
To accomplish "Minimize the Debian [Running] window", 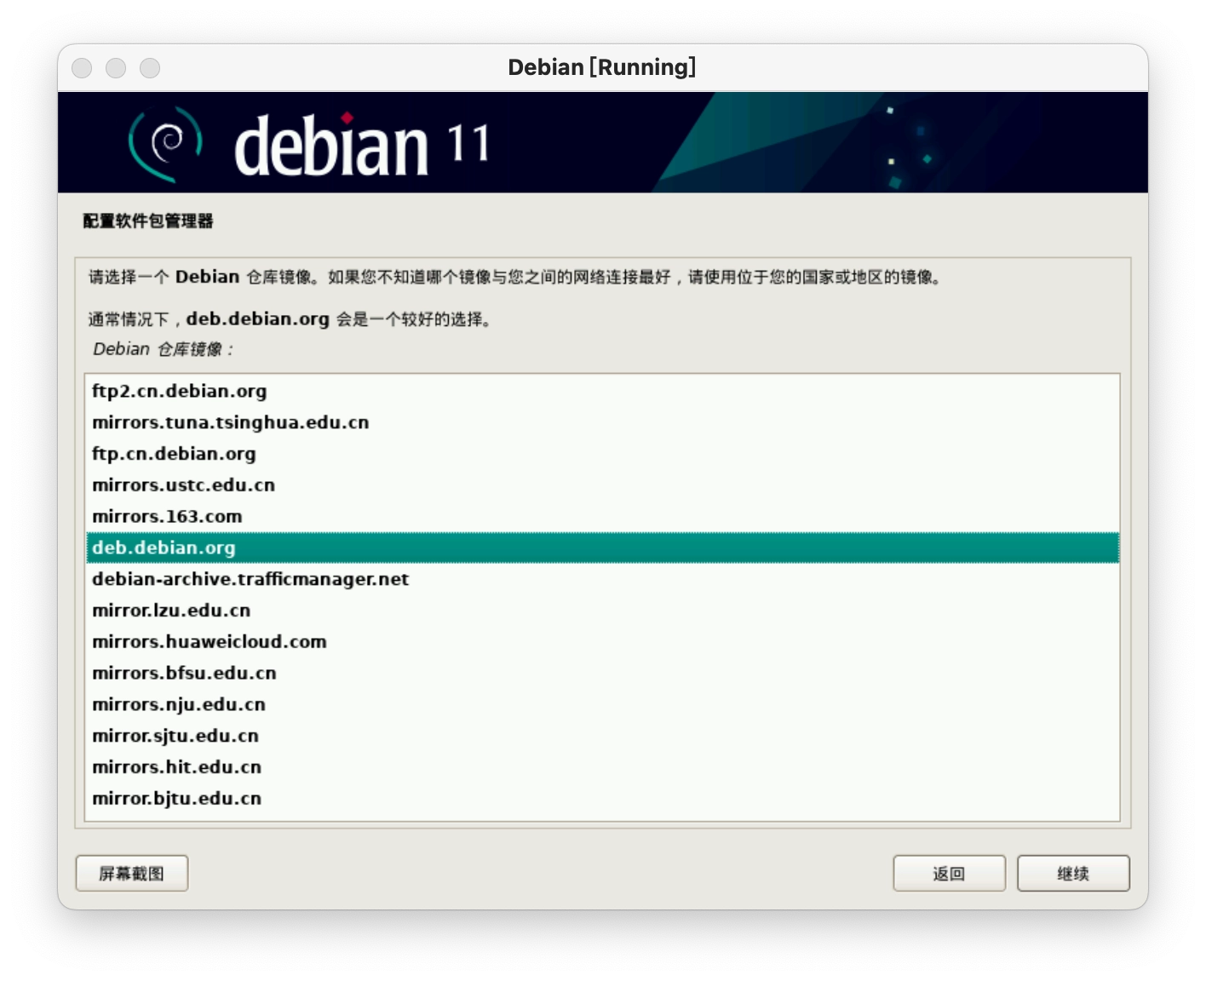I will (116, 68).
